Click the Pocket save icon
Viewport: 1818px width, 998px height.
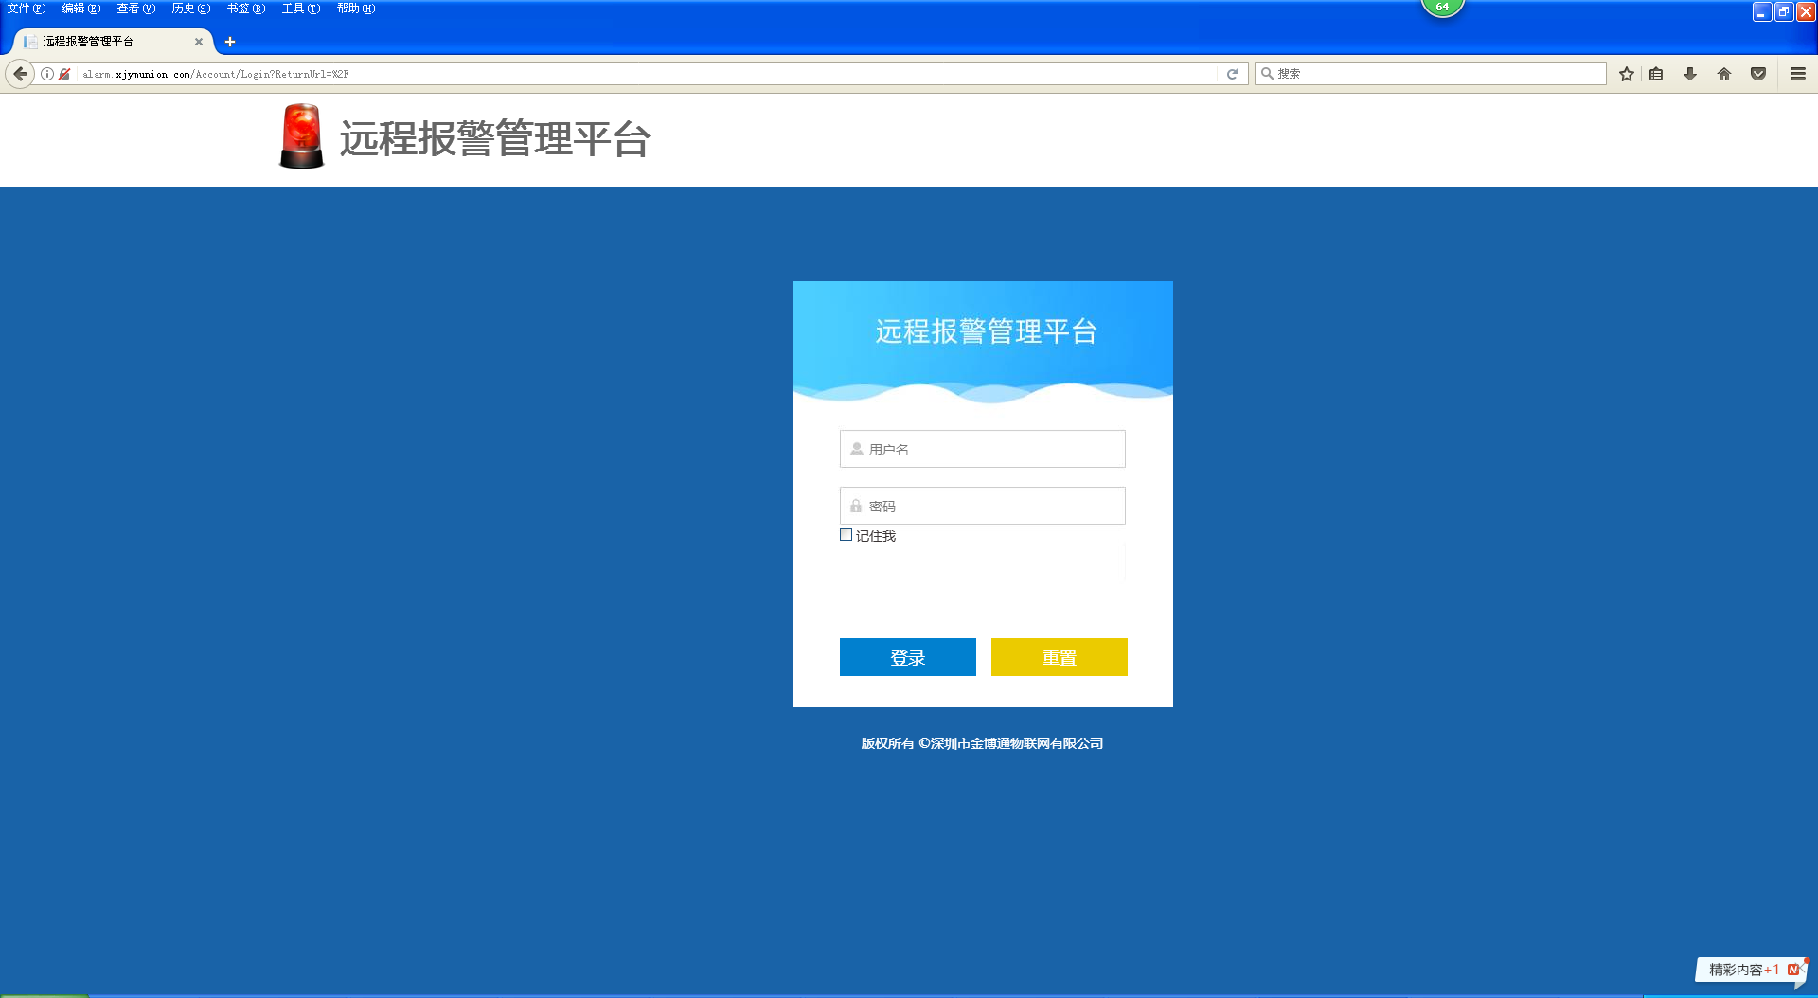tap(1758, 74)
